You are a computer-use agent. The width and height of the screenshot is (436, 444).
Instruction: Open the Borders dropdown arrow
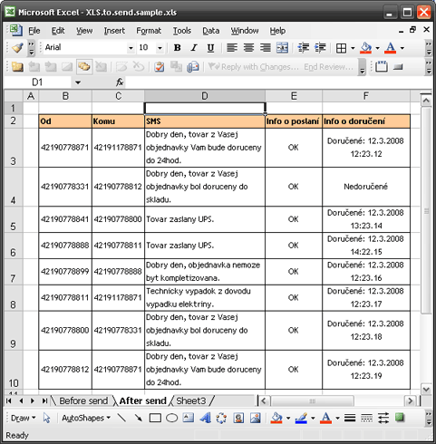click(353, 48)
